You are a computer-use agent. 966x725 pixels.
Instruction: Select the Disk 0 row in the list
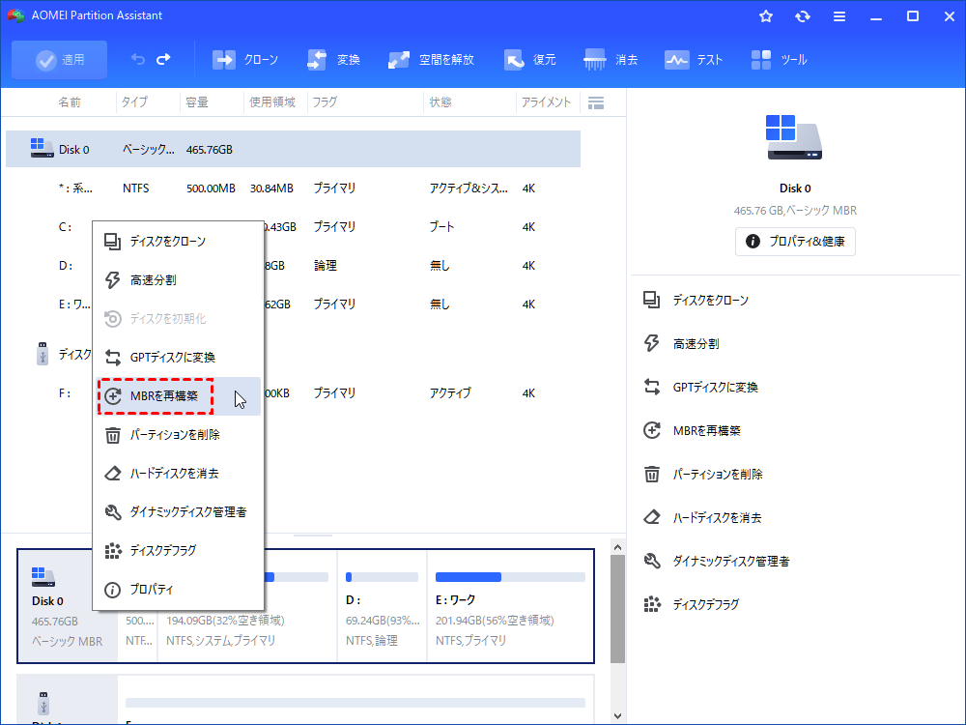coord(294,149)
